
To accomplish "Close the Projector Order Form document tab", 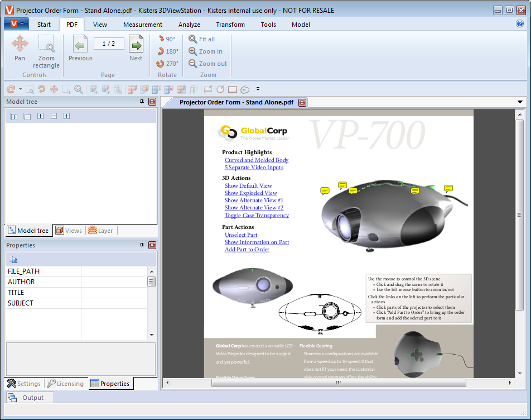I will [x=302, y=103].
